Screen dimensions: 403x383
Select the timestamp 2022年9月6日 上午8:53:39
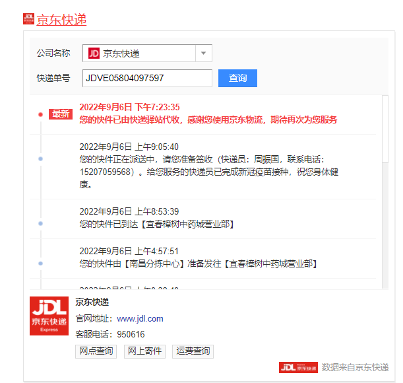tap(129, 211)
